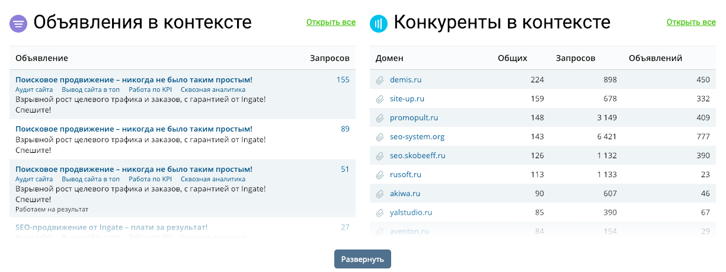The width and height of the screenshot is (726, 272).
Task: Click the 155 query count link
Action: [x=343, y=80]
